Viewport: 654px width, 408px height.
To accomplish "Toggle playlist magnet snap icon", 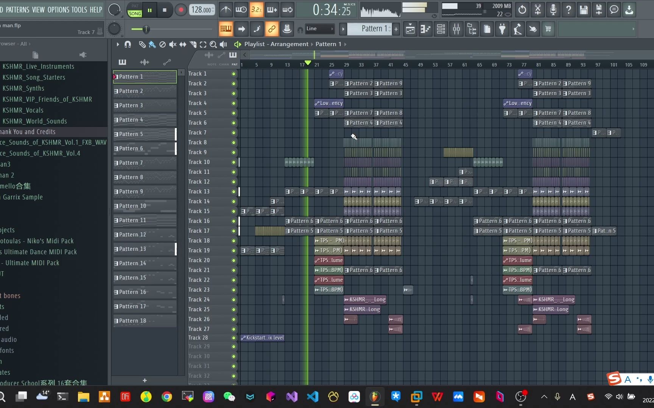I will [x=128, y=45].
